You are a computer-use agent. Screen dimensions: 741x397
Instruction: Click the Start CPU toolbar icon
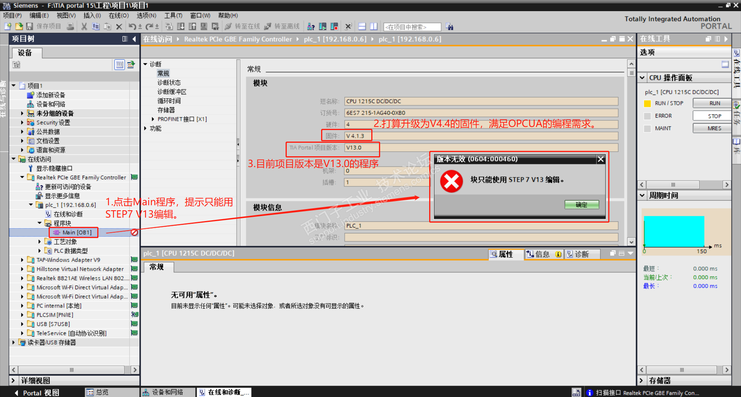[322, 26]
